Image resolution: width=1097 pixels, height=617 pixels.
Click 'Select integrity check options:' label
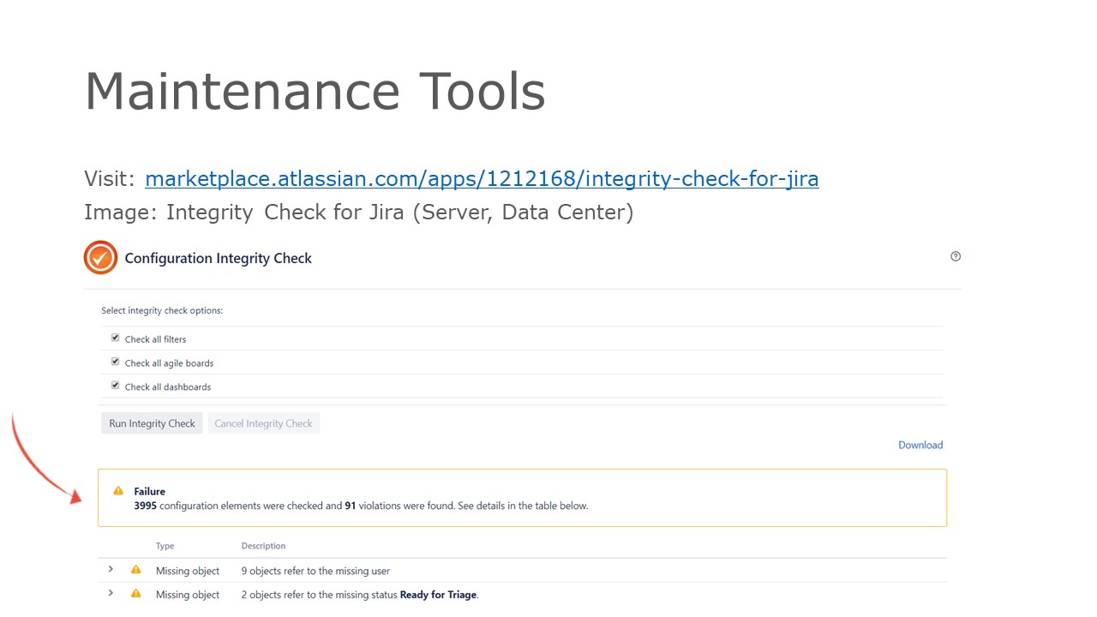tap(162, 310)
